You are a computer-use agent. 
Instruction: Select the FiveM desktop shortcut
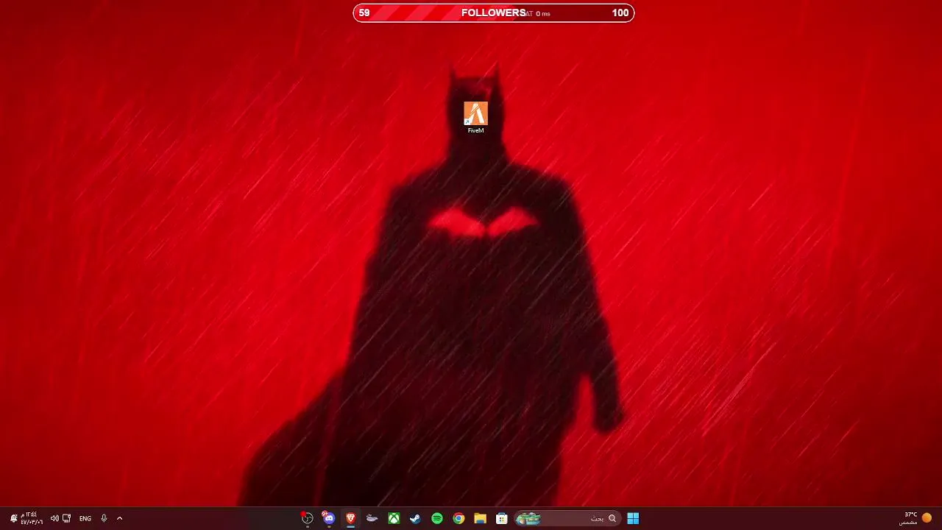click(x=475, y=118)
